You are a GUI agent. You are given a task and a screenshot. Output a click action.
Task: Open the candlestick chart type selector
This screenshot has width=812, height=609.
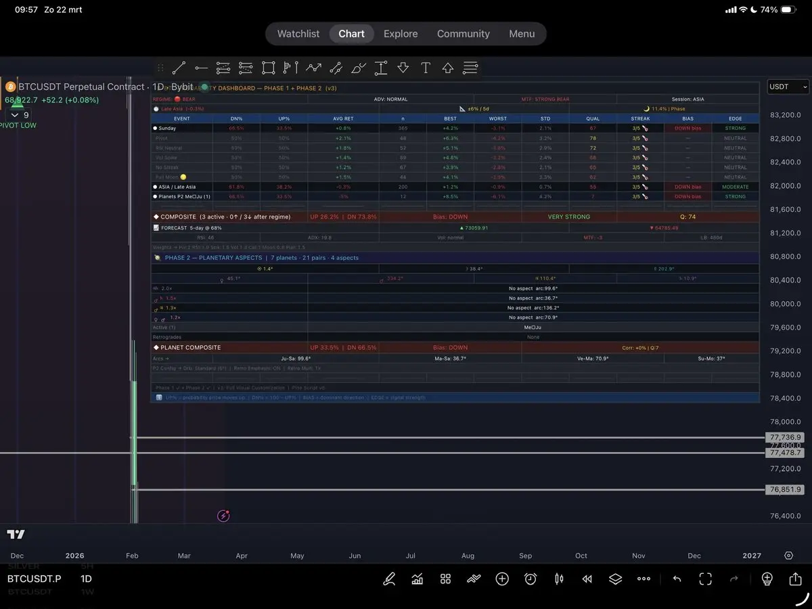point(559,579)
